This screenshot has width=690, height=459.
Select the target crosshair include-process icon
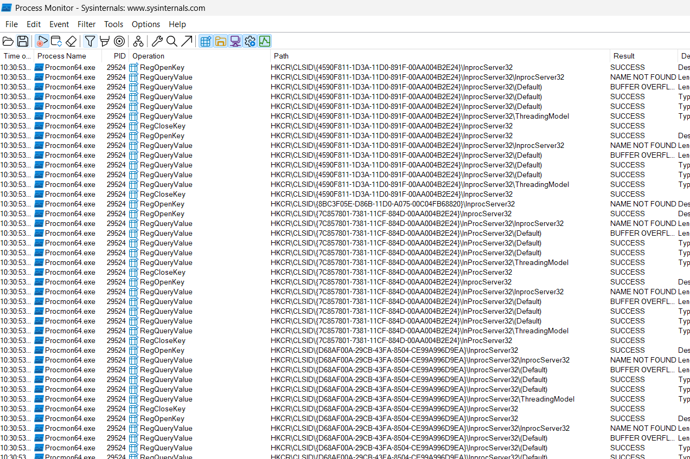(x=119, y=41)
